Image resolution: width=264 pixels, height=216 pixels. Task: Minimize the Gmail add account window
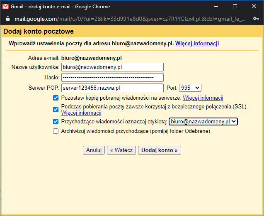tap(216, 6)
